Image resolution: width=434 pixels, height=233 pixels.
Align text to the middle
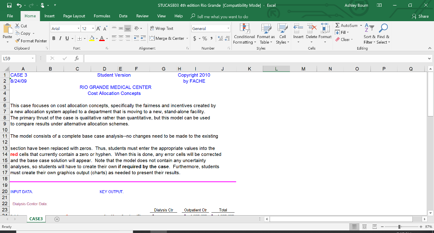point(121,28)
